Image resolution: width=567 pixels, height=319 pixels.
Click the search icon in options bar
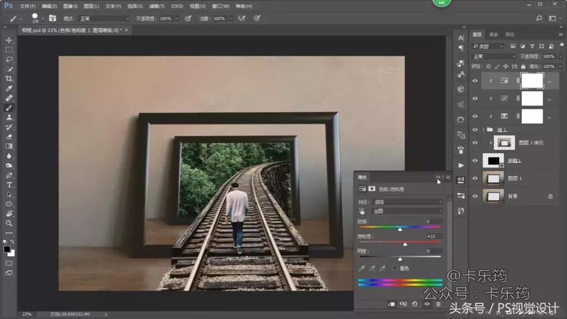click(539, 18)
